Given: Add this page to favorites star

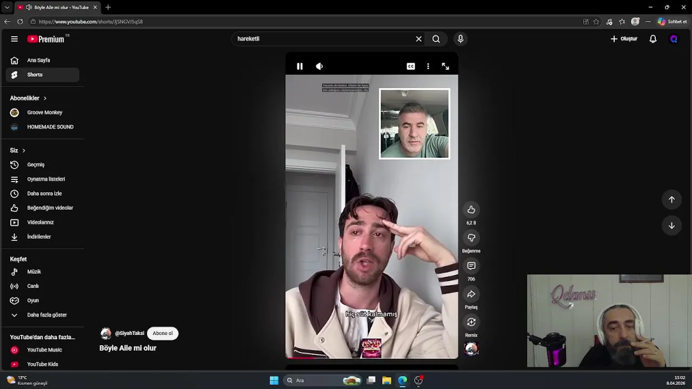Looking at the screenshot, I should point(596,22).
